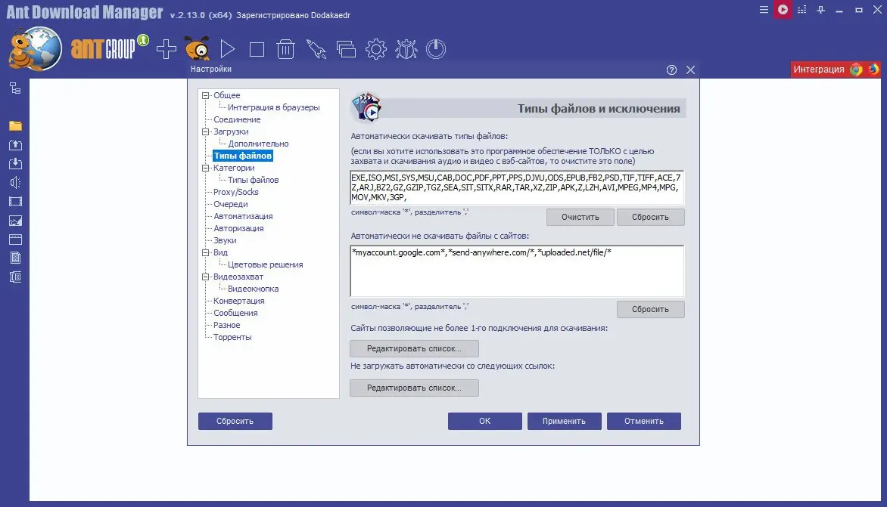Open Авторизация settings page
This screenshot has width=887, height=507.
click(x=238, y=229)
